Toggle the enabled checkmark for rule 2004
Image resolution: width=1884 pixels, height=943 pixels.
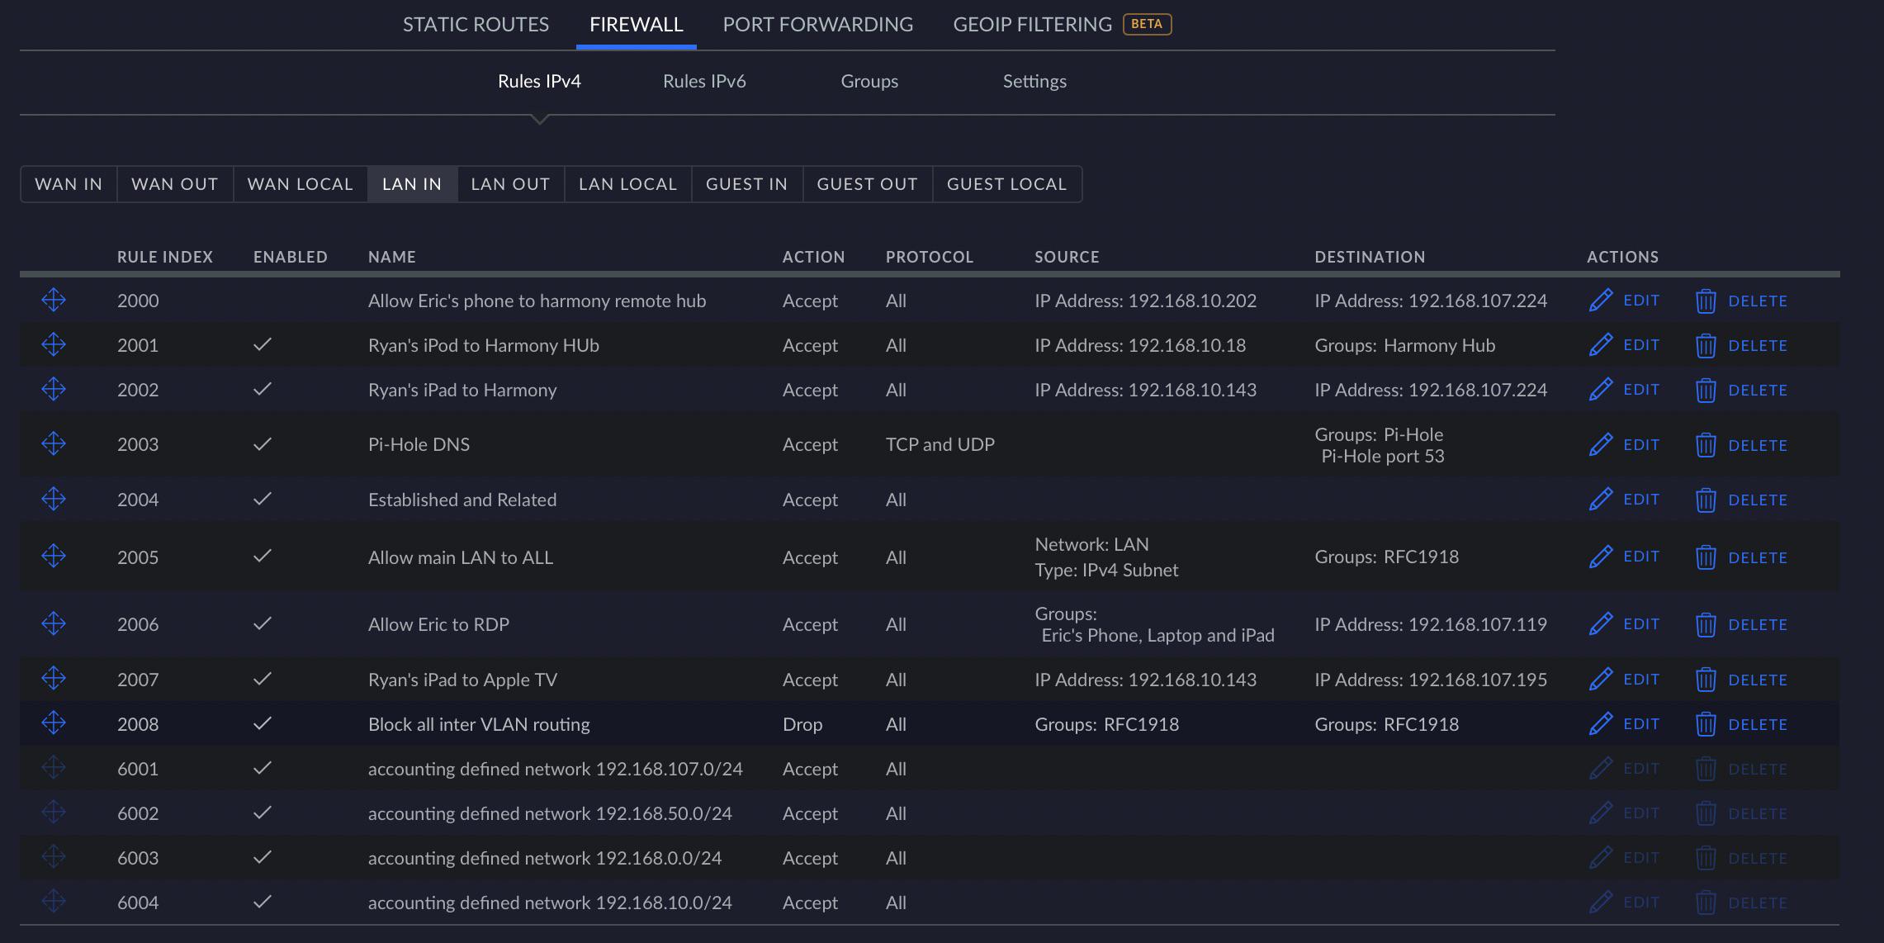tap(263, 499)
